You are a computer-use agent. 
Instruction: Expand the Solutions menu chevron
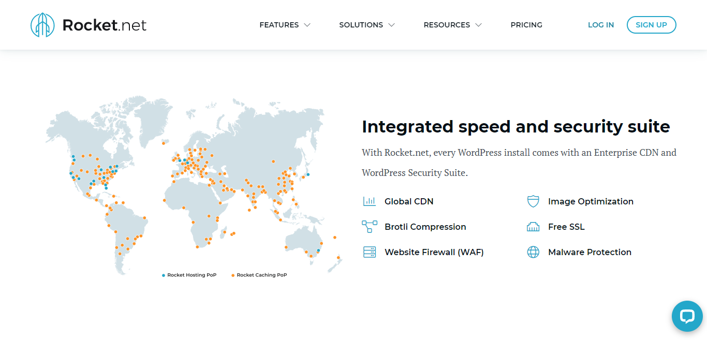click(391, 25)
